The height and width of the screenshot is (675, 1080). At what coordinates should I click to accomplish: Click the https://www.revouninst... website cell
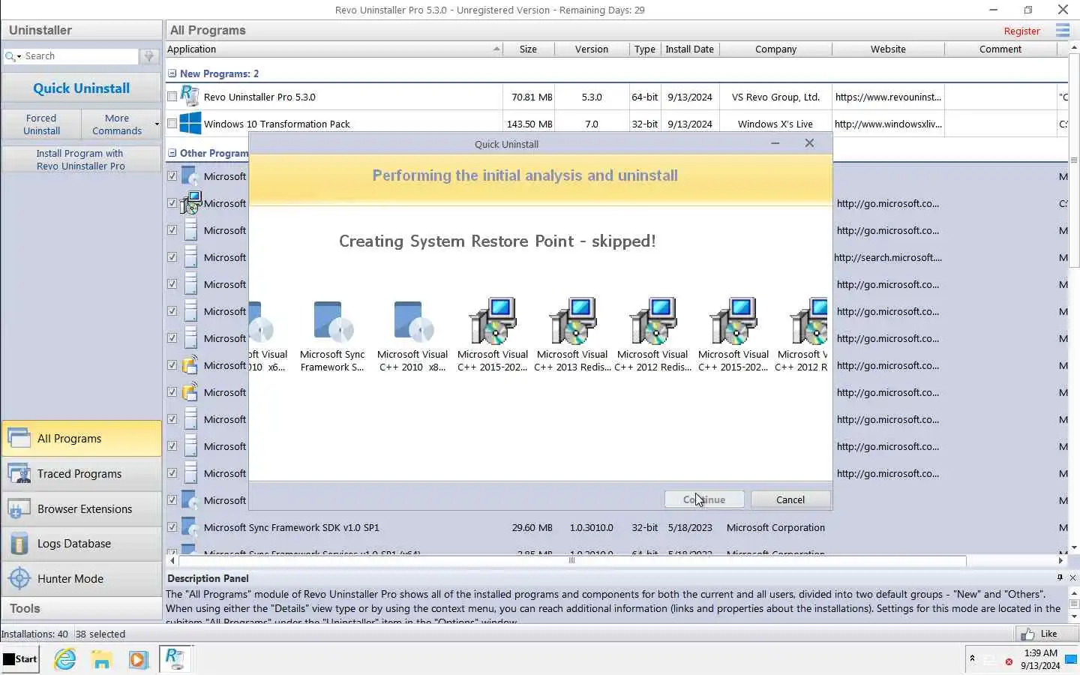tap(888, 97)
